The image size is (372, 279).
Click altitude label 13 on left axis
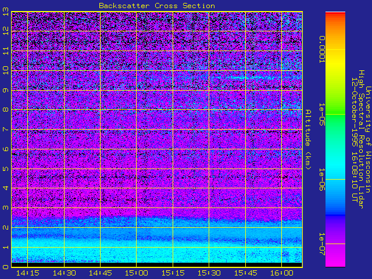(6, 12)
